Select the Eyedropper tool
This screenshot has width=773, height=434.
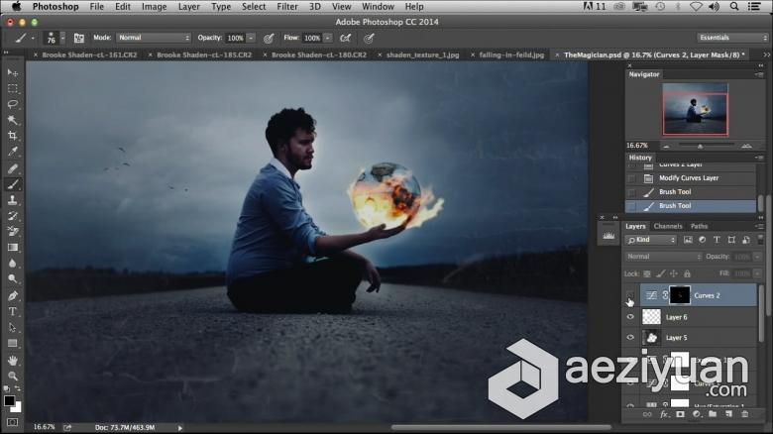12,152
